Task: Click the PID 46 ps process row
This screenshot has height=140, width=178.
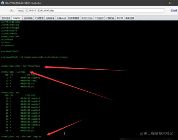Action: (20, 131)
